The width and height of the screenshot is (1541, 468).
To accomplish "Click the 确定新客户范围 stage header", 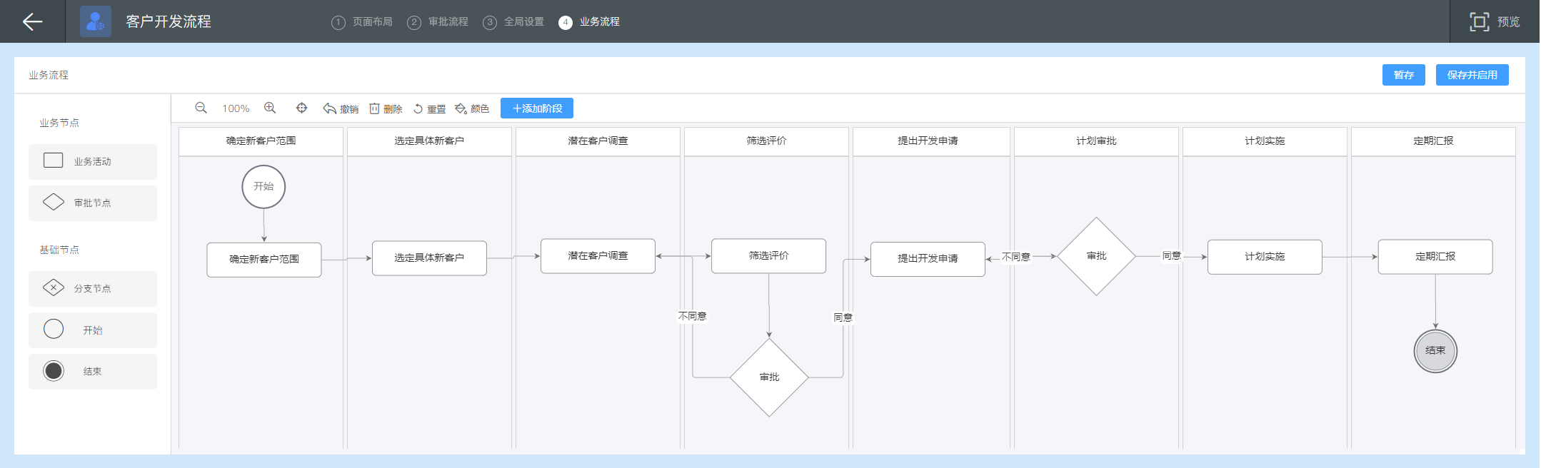I will point(261,141).
